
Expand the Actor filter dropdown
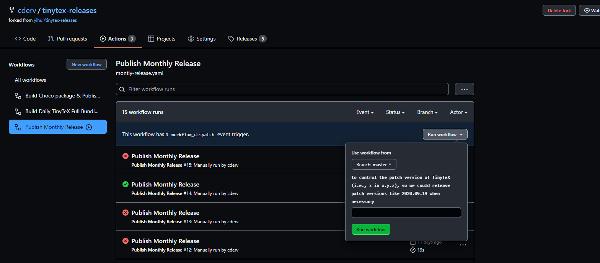point(459,112)
